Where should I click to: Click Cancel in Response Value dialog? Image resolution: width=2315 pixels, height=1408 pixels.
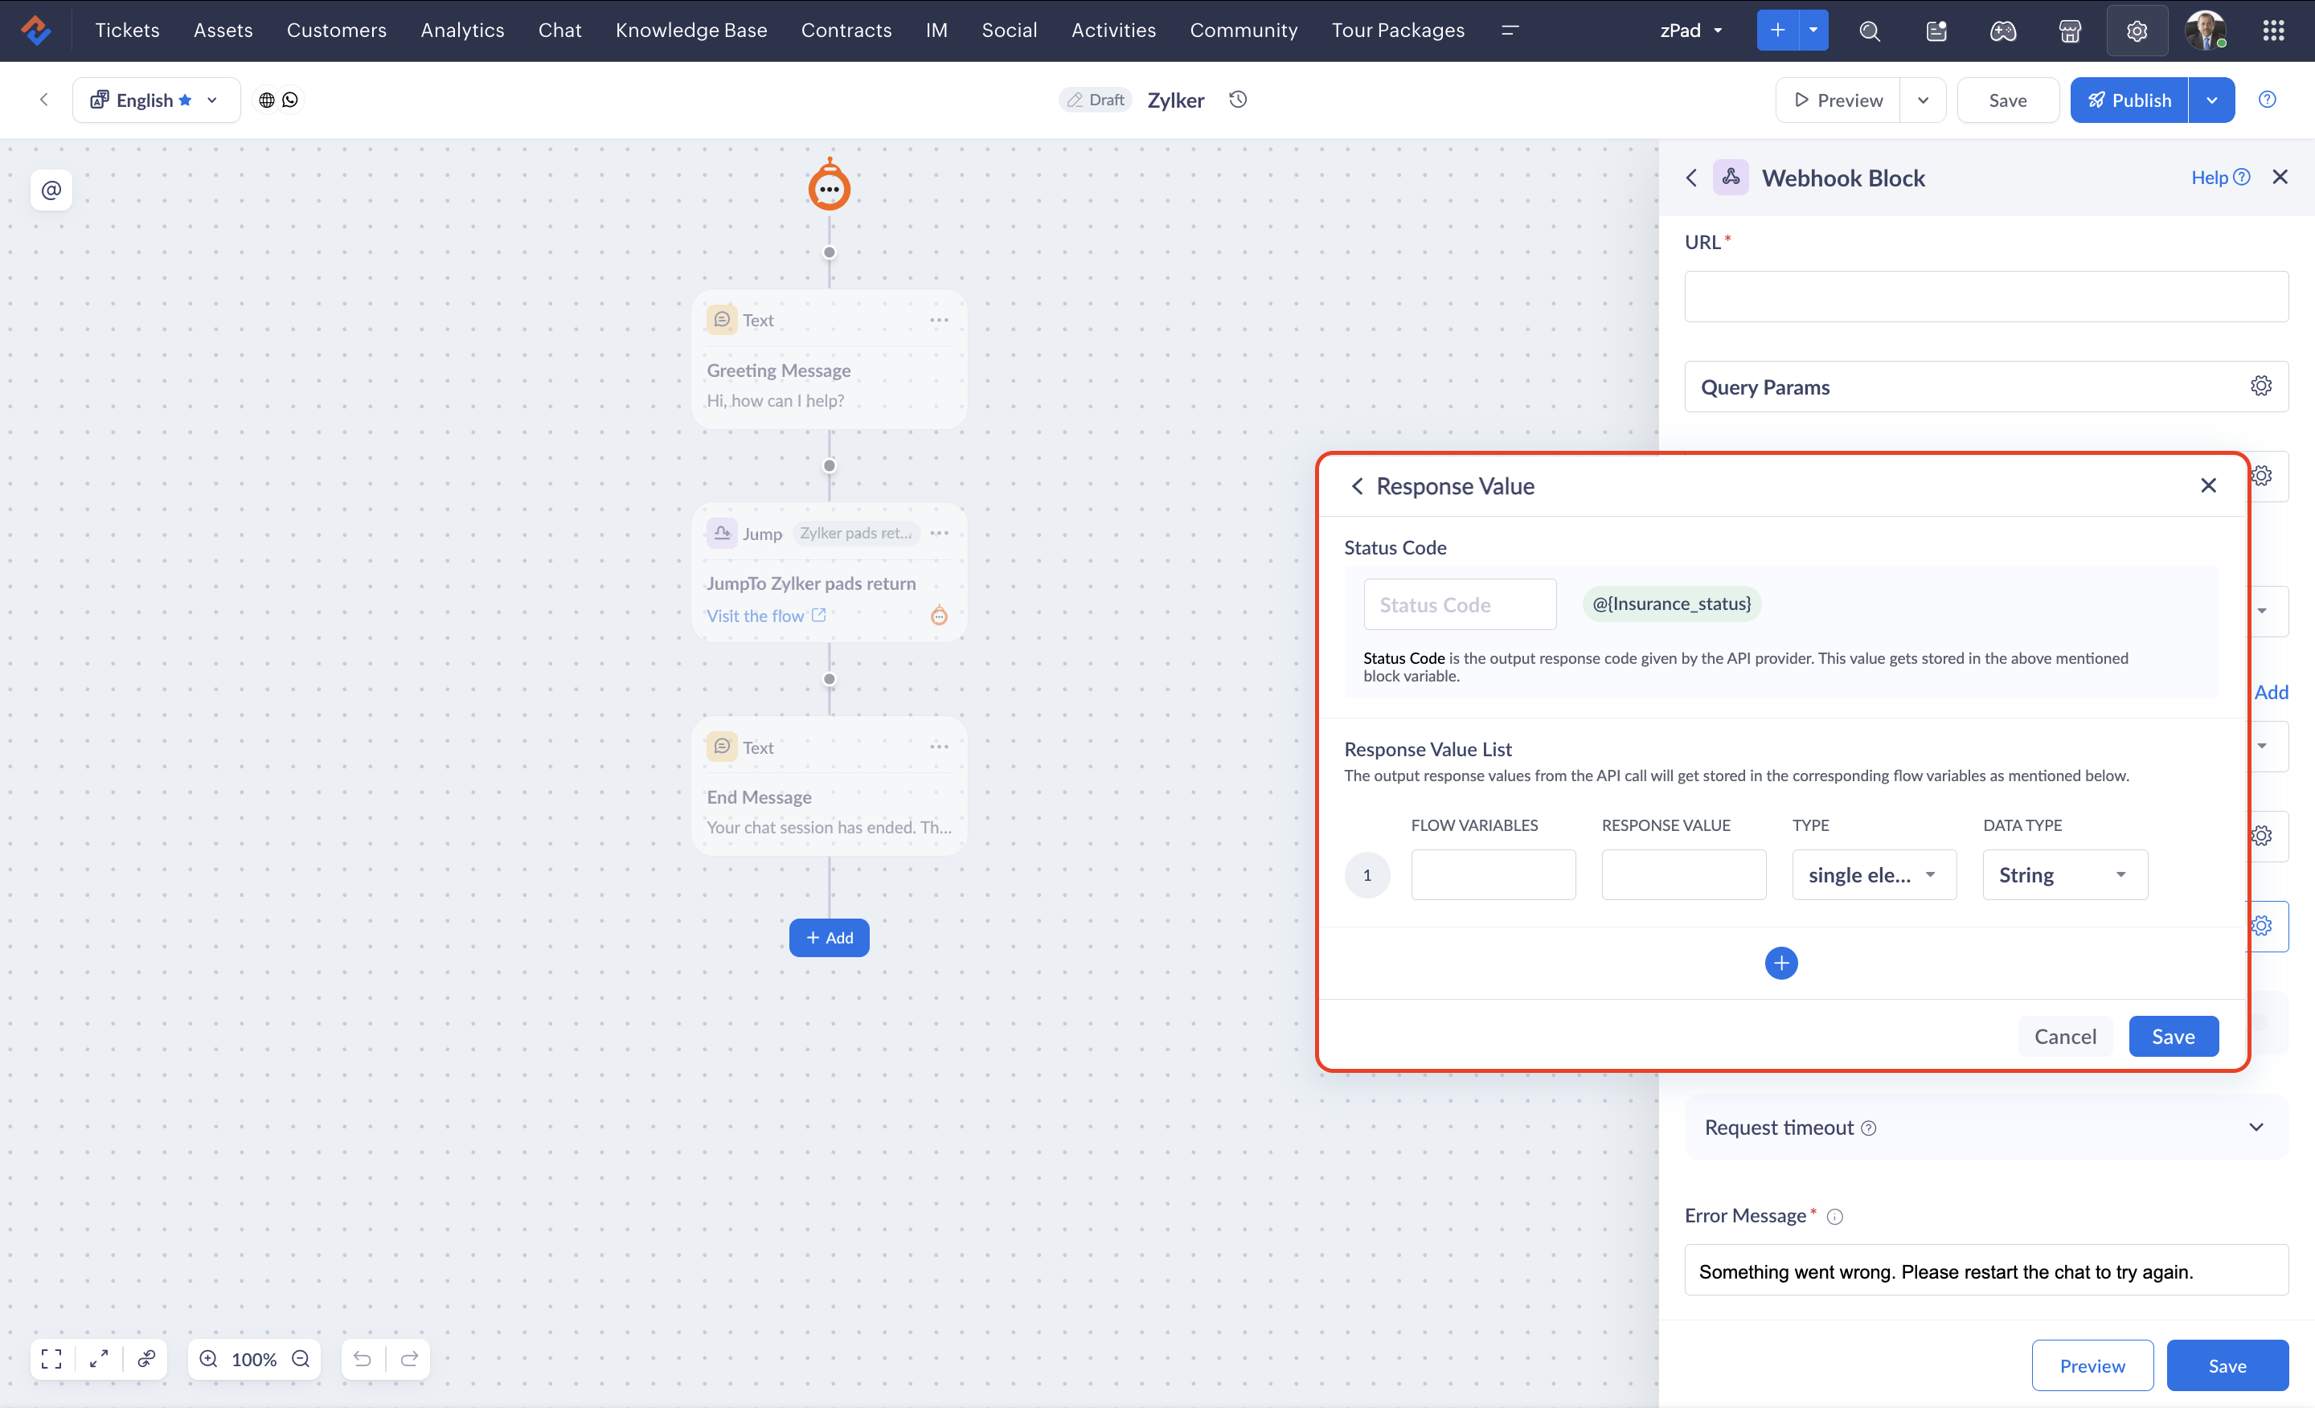pos(2065,1036)
